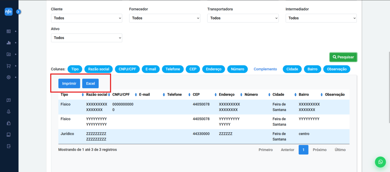Toggle the CNPJ/CPF column pill

point(127,69)
